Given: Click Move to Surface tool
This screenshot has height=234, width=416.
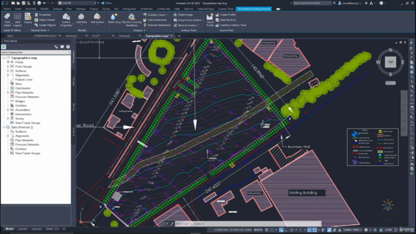Looking at the screenshot, I should (187, 25).
